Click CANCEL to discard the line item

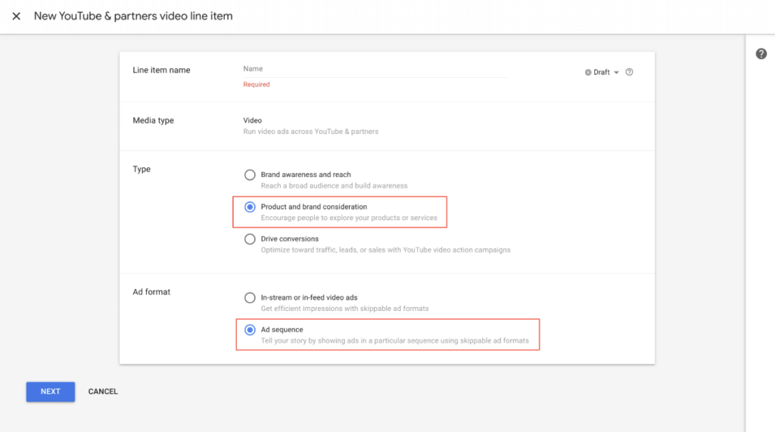coord(103,391)
